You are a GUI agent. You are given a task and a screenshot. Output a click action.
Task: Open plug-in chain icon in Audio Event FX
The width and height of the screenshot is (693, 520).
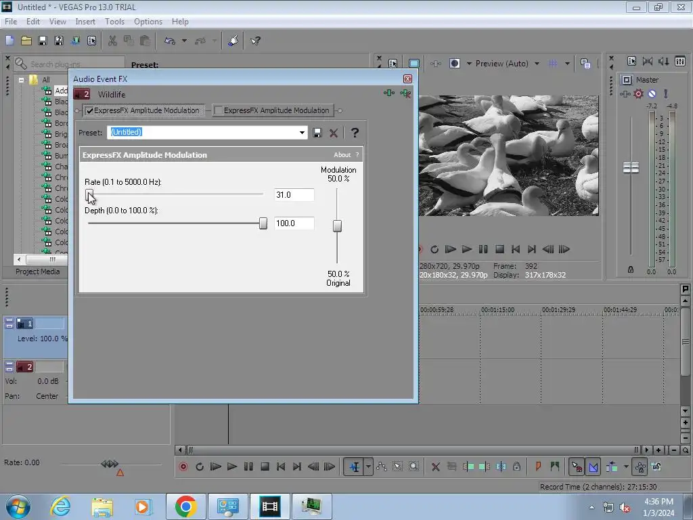coord(389,93)
